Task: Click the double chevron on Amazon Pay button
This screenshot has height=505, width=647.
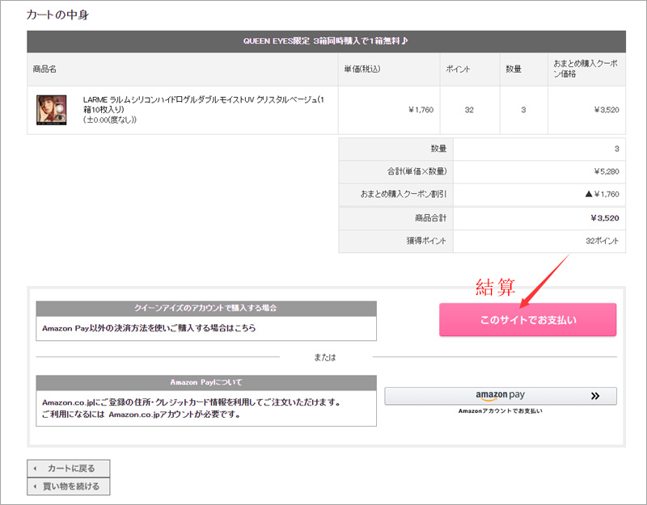Action: coord(595,396)
